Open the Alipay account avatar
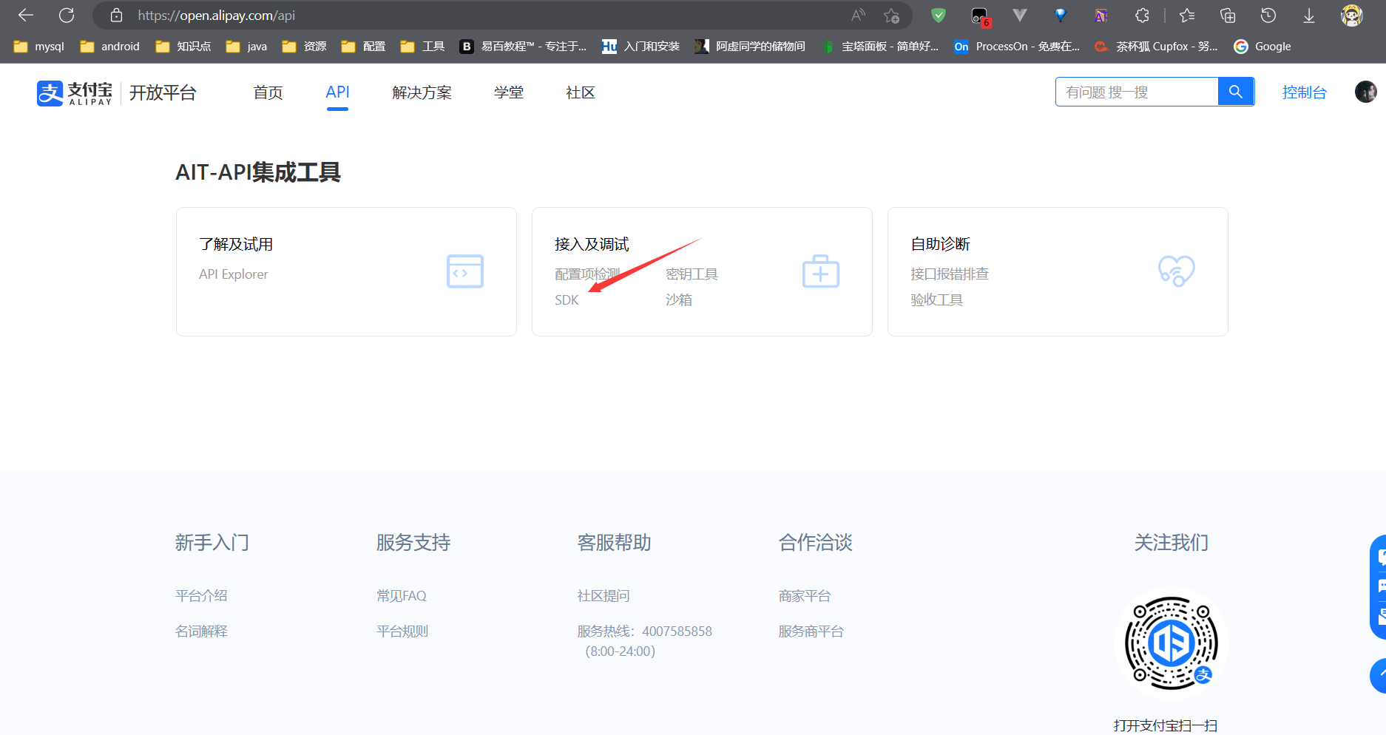The height and width of the screenshot is (735, 1386). [x=1366, y=92]
